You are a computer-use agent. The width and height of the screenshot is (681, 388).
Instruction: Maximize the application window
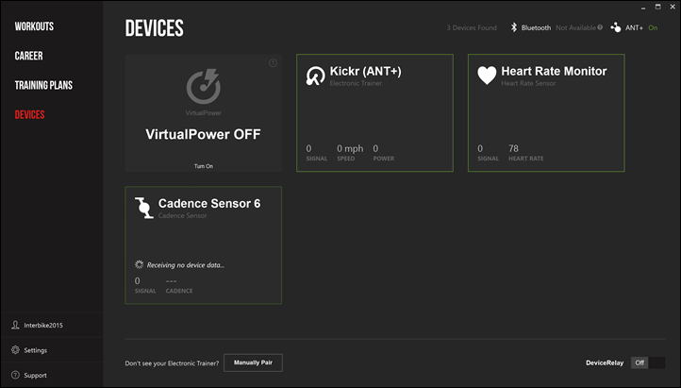pos(658,7)
